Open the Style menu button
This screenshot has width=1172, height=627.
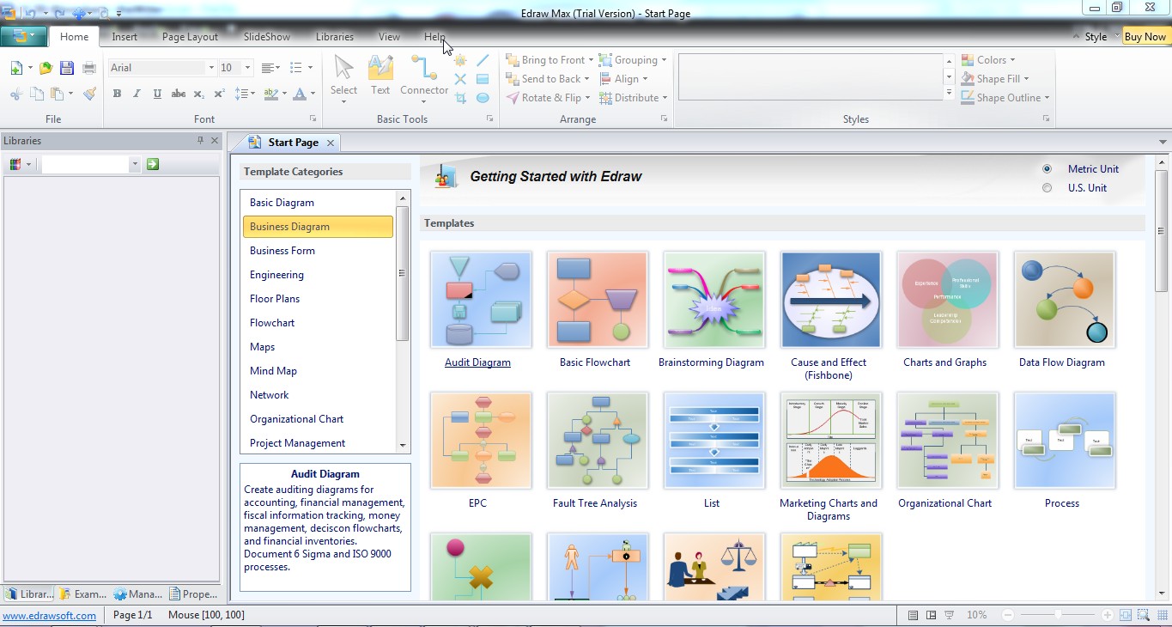(x=1095, y=37)
